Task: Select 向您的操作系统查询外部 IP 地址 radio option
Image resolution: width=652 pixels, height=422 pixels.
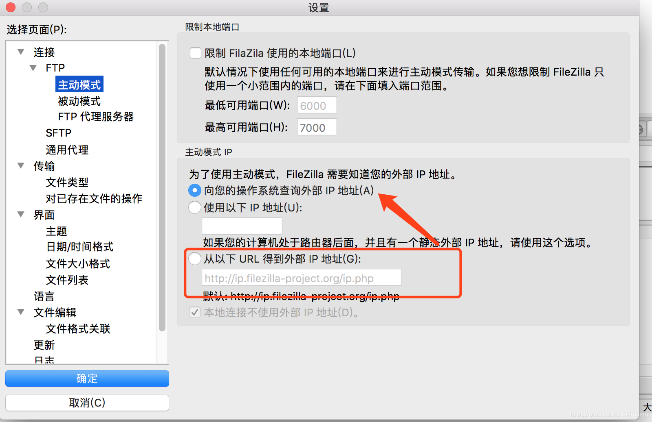Action: pos(195,190)
